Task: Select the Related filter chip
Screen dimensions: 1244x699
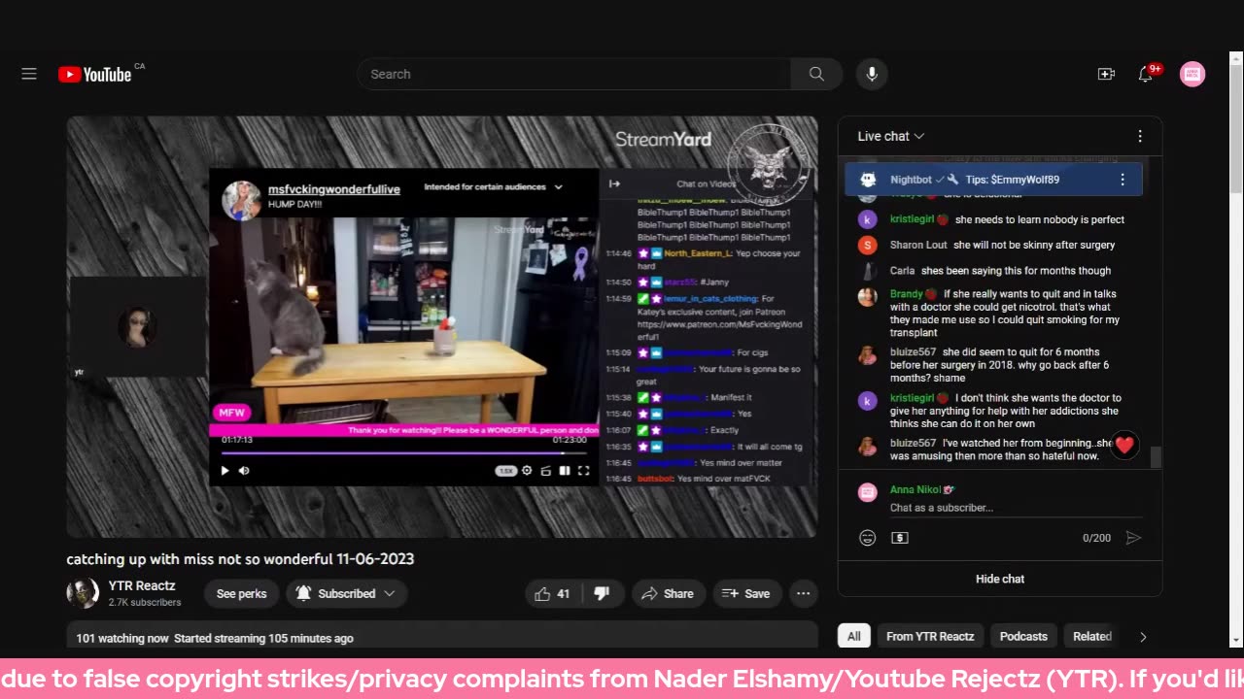Action: (1091, 637)
